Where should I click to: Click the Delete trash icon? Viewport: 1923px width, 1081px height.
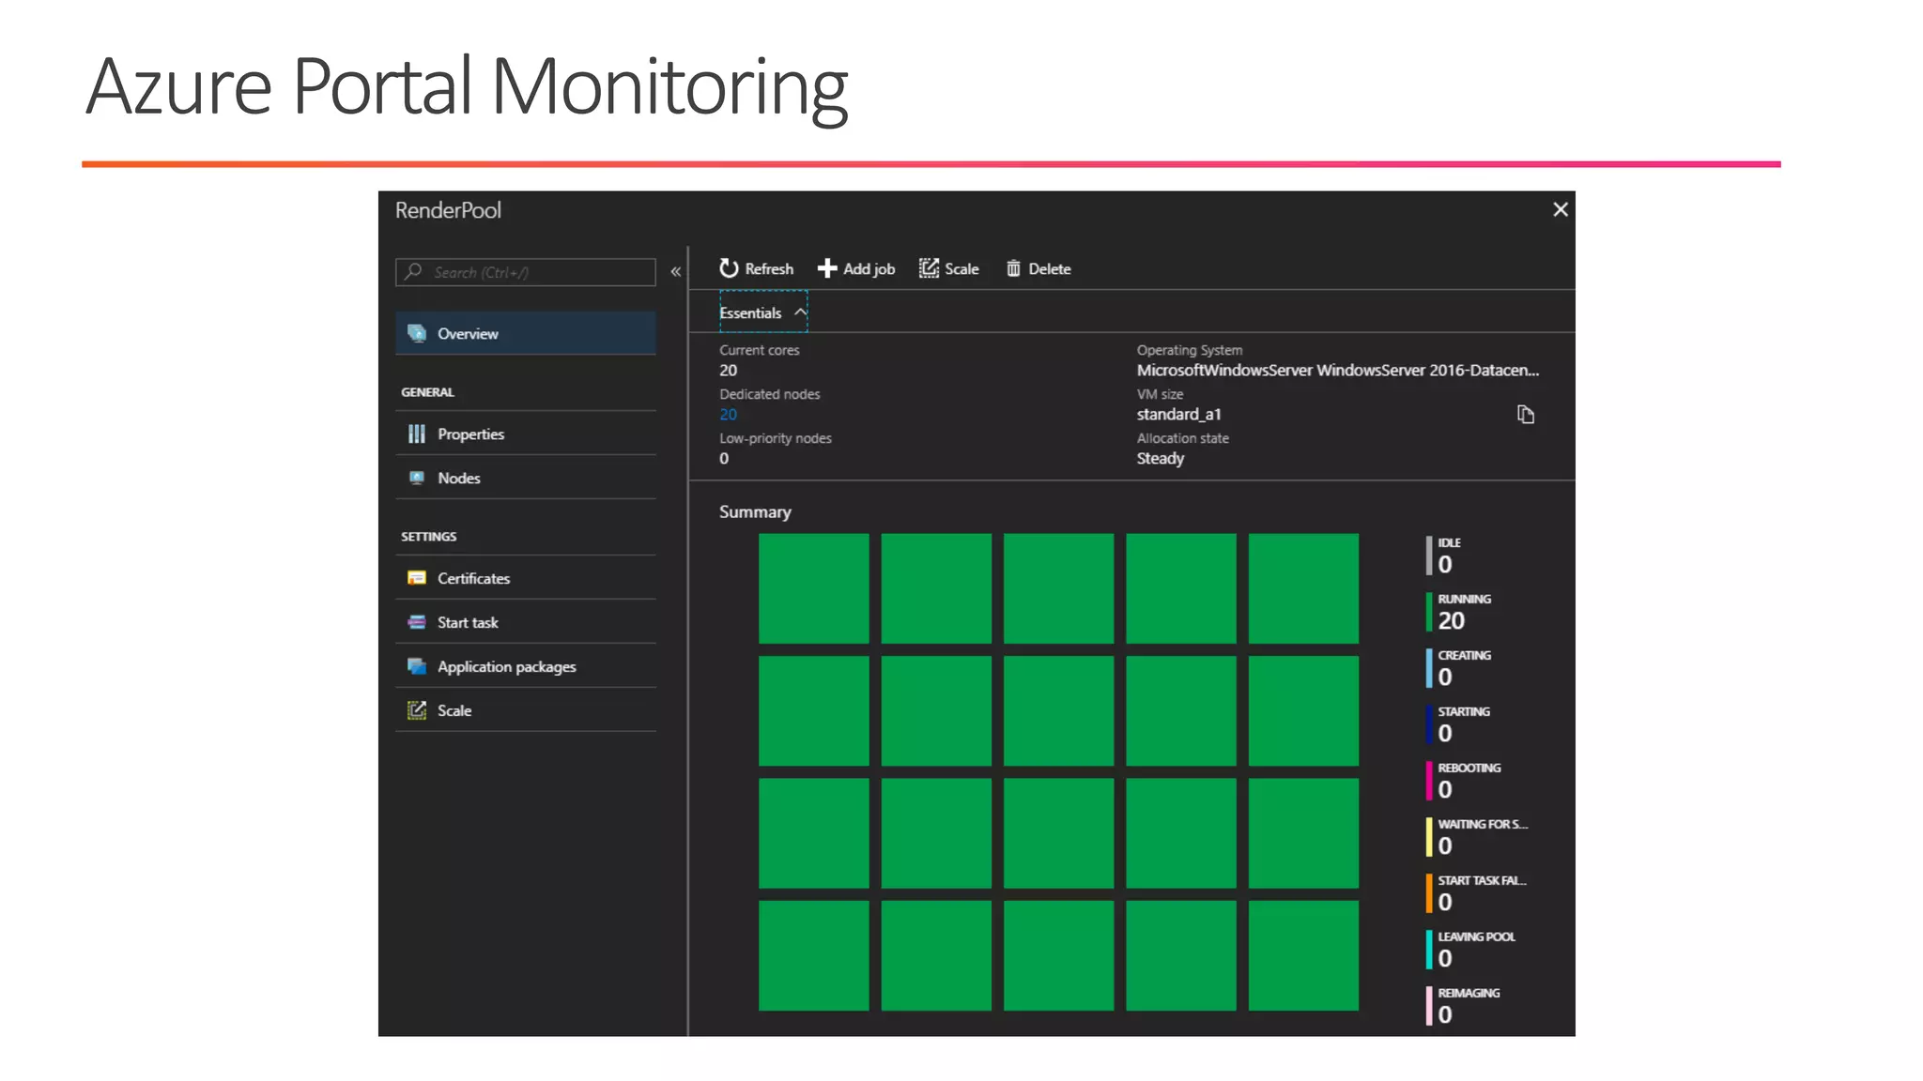click(1013, 268)
